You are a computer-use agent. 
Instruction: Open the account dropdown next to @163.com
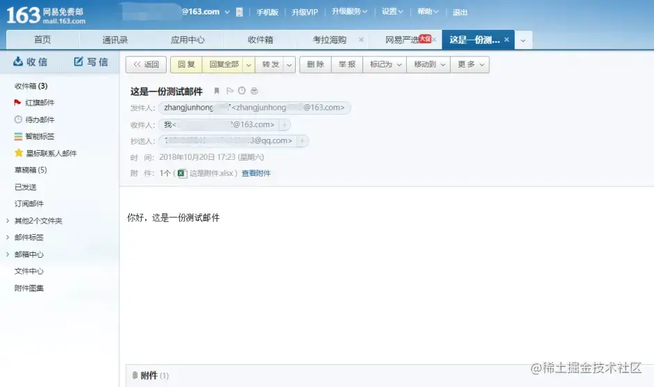tap(227, 12)
